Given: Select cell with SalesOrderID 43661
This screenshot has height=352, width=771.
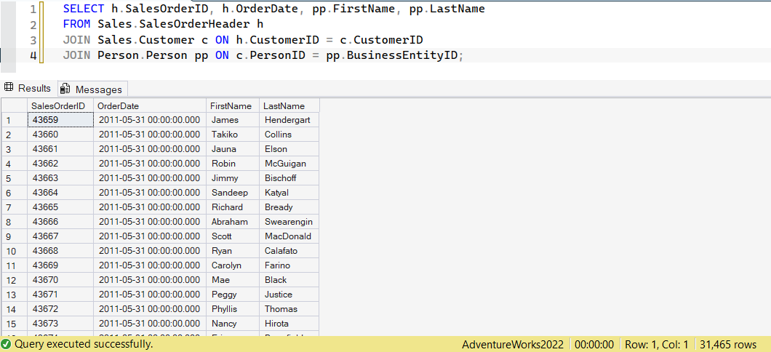Looking at the screenshot, I should 60,149.
